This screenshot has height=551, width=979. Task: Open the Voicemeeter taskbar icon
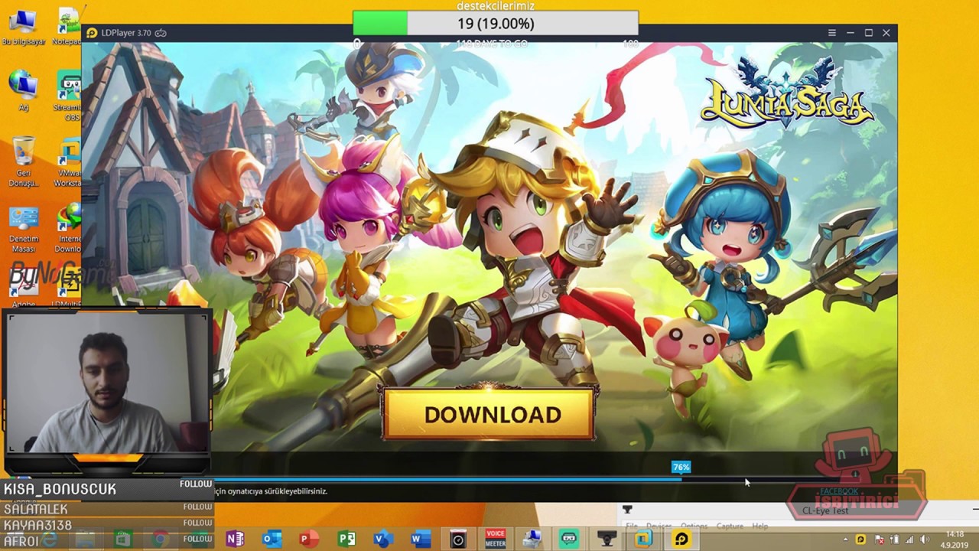(x=495, y=539)
